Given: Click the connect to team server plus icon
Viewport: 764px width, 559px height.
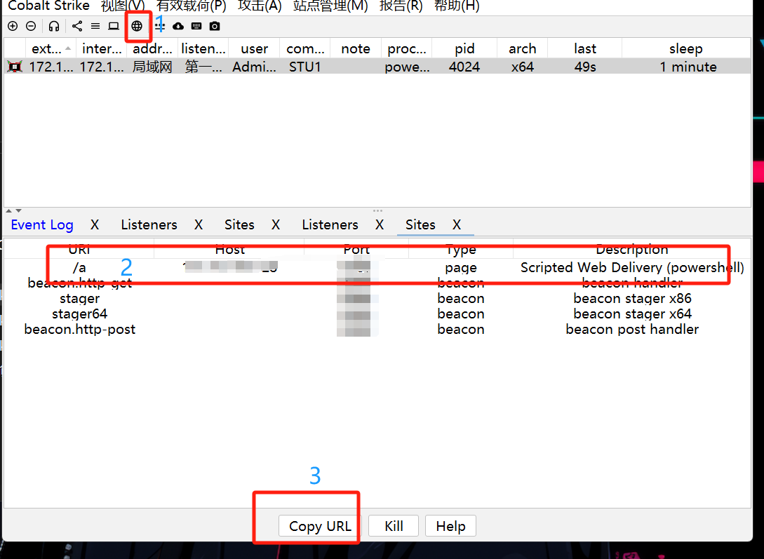Looking at the screenshot, I should point(13,26).
